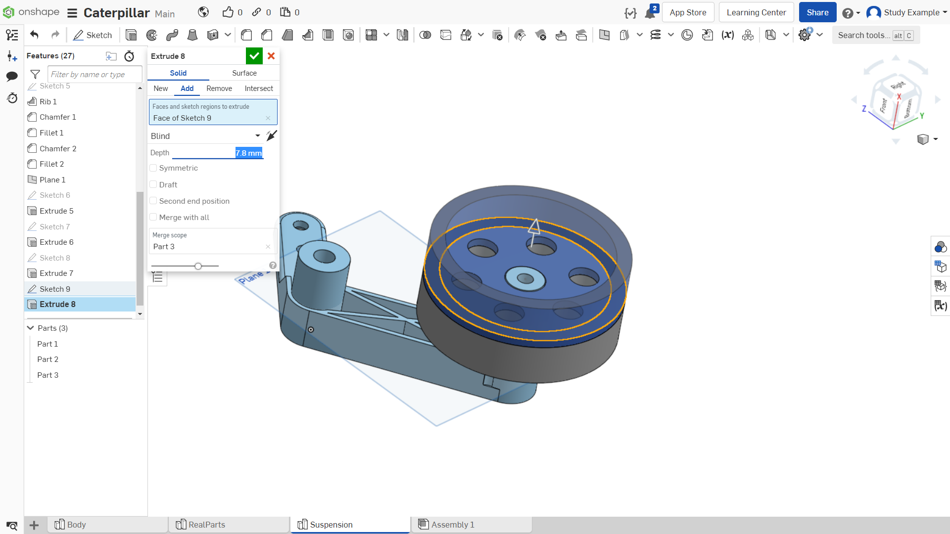This screenshot has height=534, width=950.
Task: Select Part 3 in the Parts list
Action: click(48, 375)
